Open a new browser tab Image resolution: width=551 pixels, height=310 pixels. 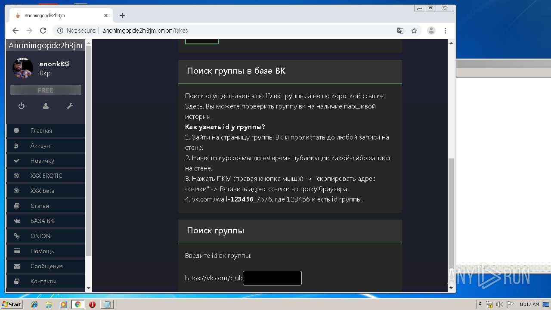[x=122, y=15]
